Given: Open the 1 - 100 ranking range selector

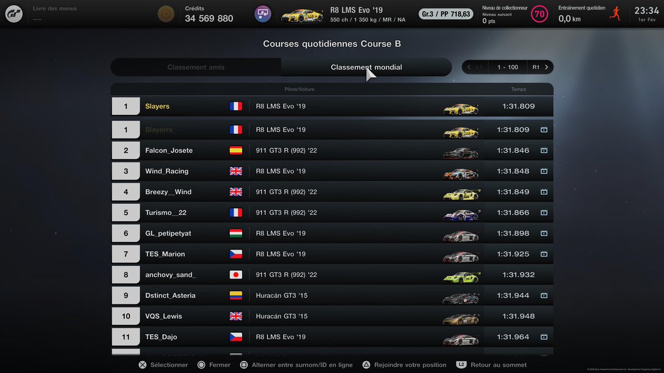Looking at the screenshot, I should click(x=507, y=67).
